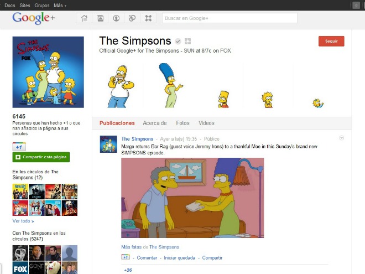Click the Google+ logo
The image size is (365, 274).
[x=34, y=18]
